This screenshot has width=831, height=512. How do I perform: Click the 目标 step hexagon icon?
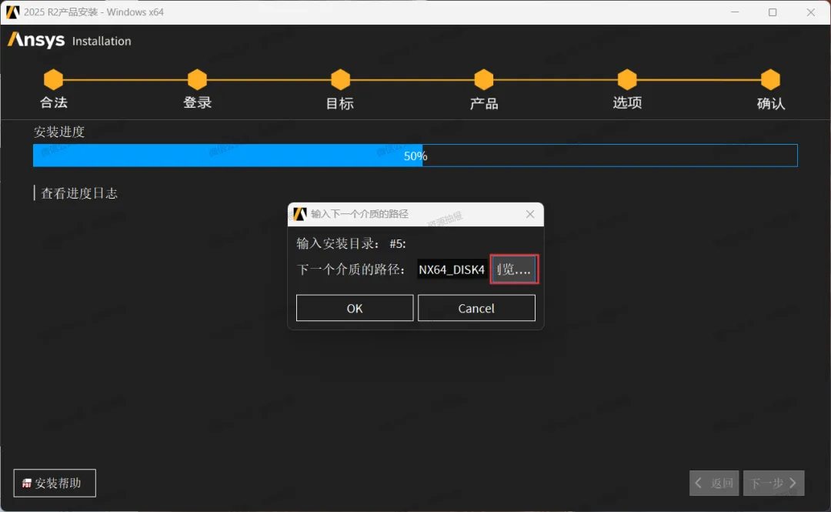coord(340,79)
